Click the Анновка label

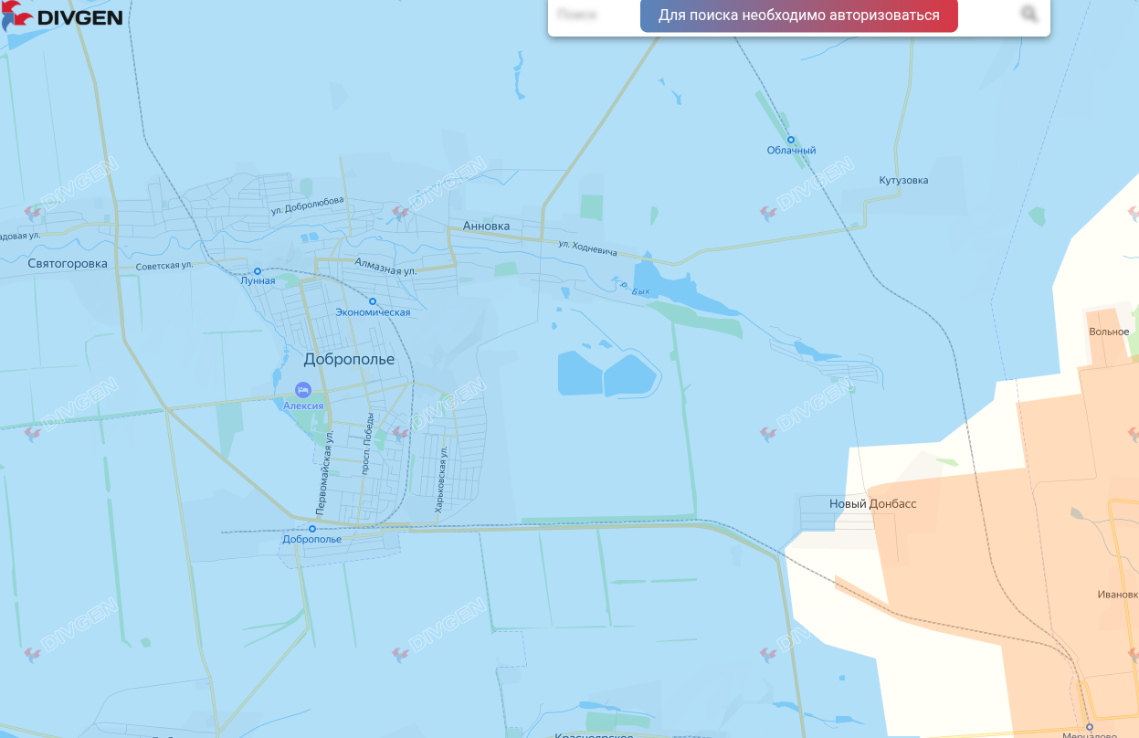487,226
